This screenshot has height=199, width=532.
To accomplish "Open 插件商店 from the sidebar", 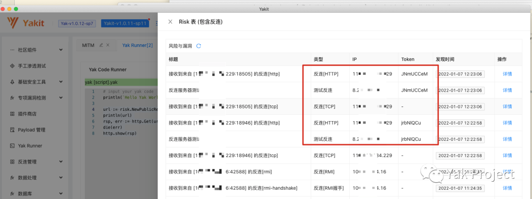I will (27, 114).
